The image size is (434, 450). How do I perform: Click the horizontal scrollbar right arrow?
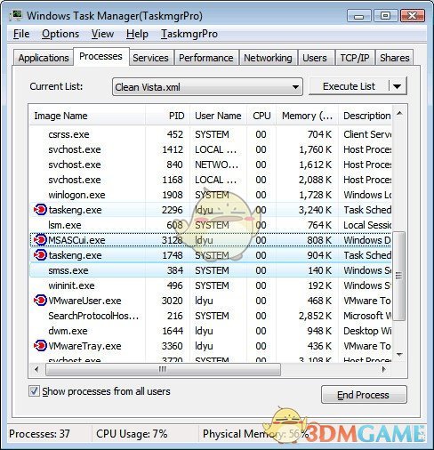384,370
